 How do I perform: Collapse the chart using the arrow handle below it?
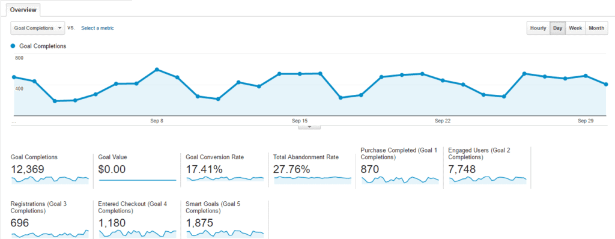tap(309, 127)
